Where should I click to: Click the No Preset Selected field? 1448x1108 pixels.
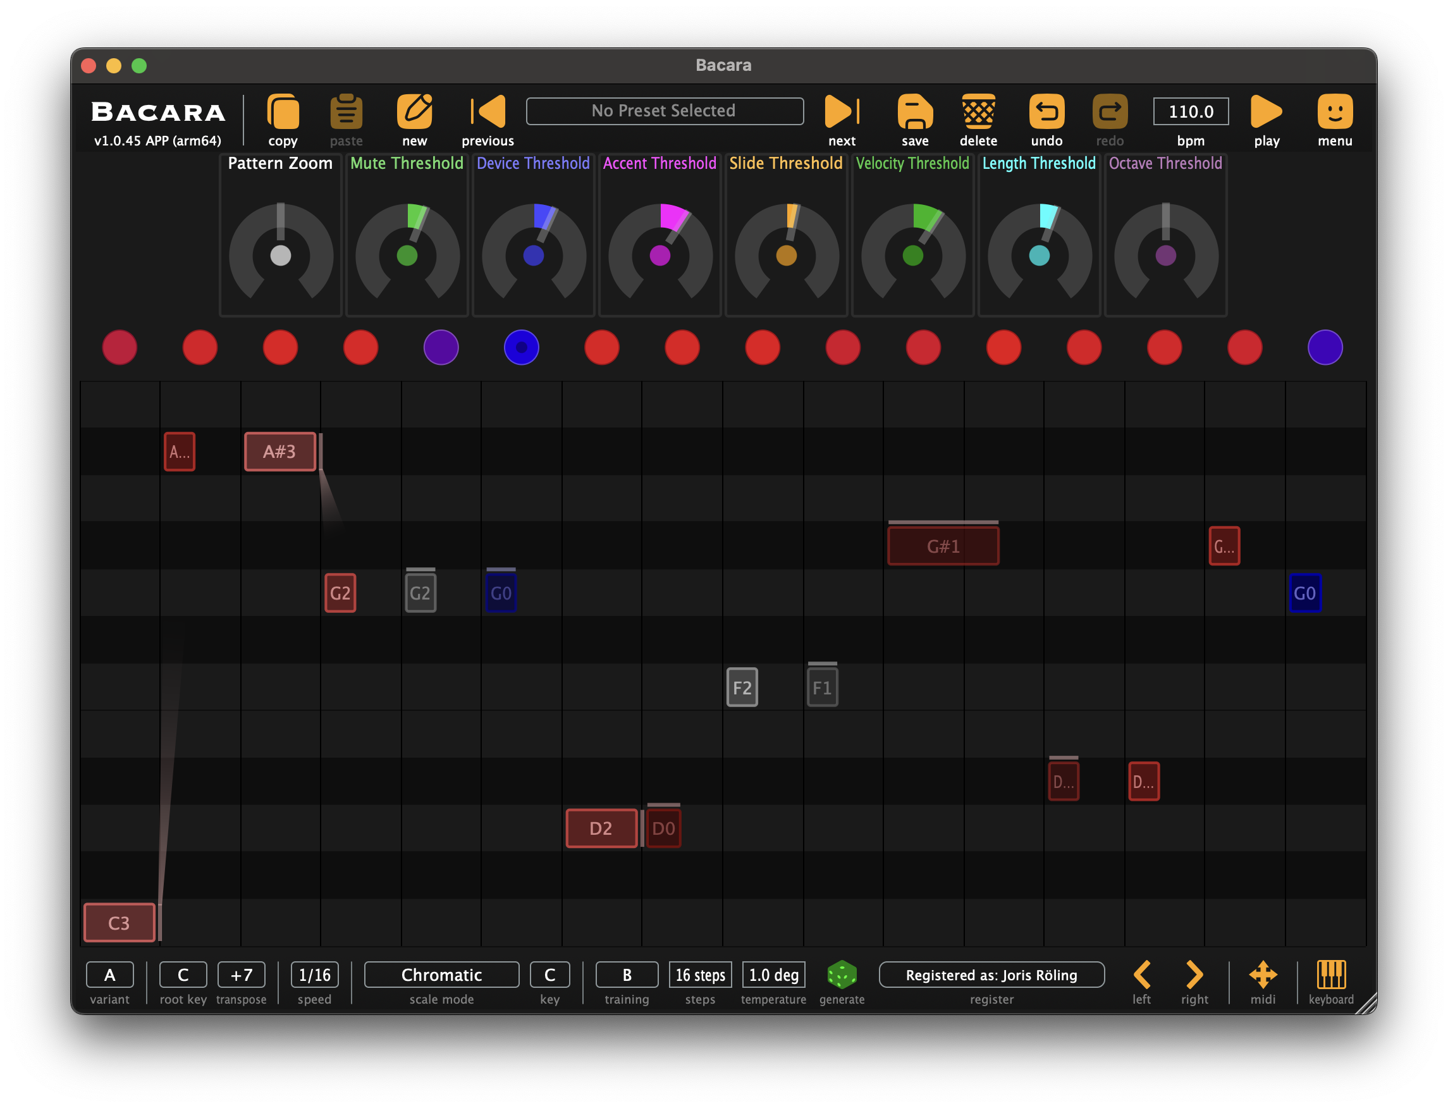[664, 111]
